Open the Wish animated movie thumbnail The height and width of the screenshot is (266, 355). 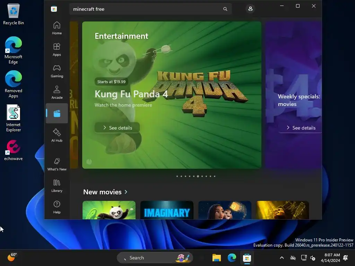pos(225,210)
